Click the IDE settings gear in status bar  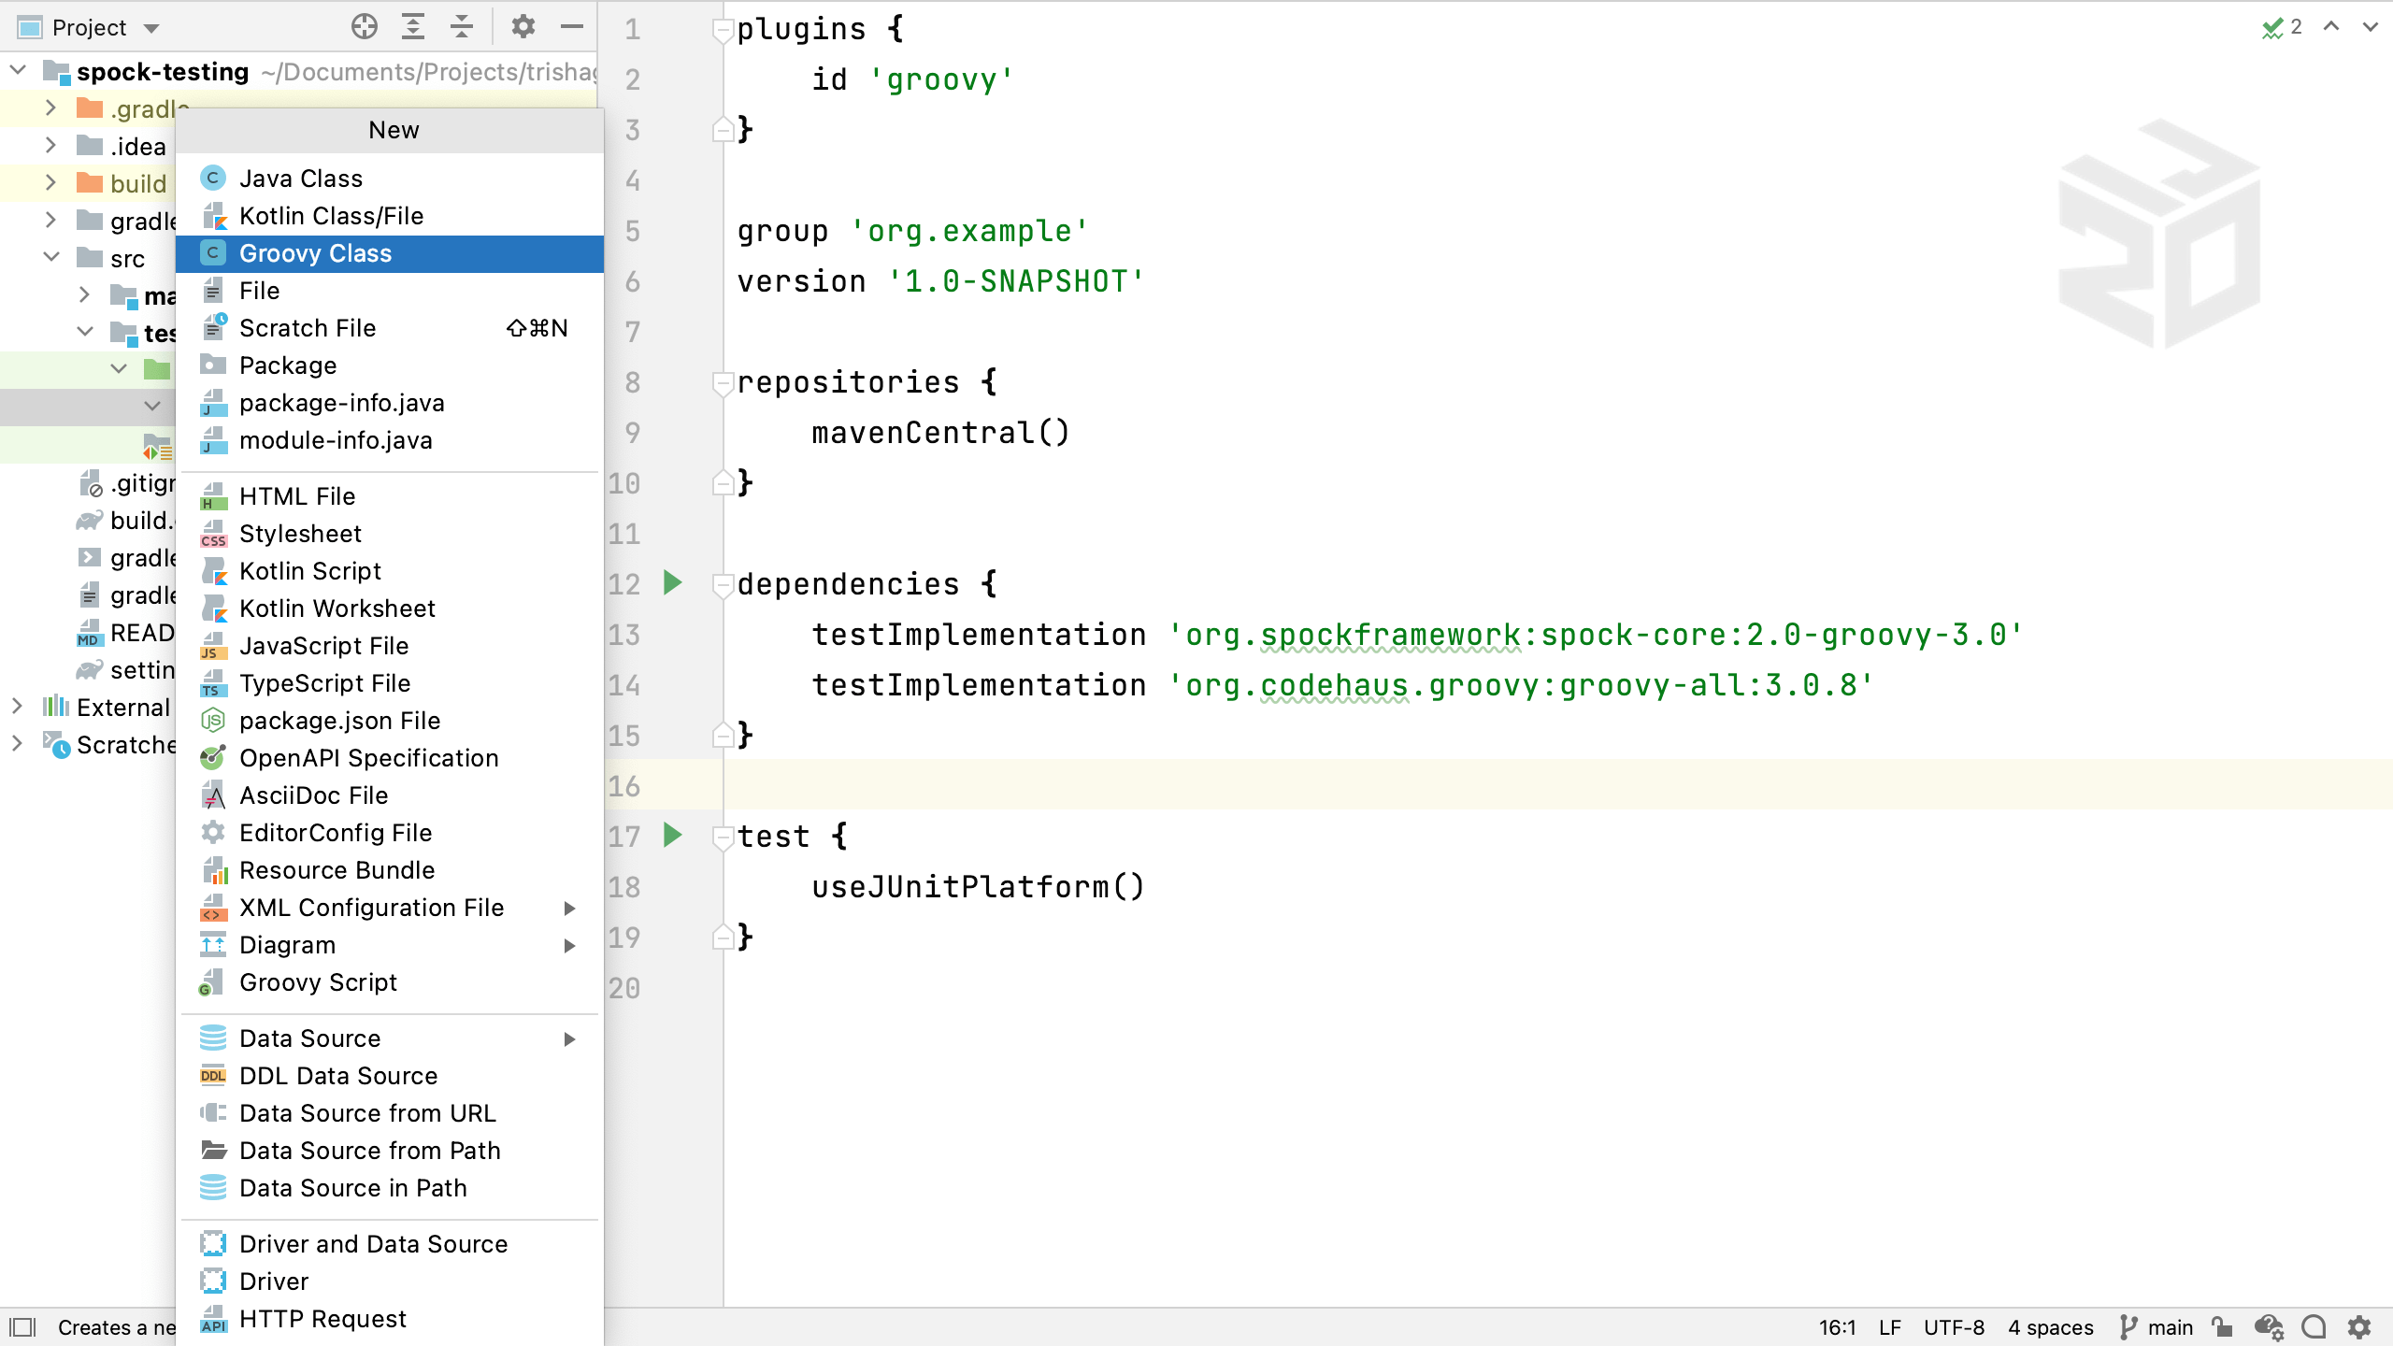pyautogui.click(x=2359, y=1327)
